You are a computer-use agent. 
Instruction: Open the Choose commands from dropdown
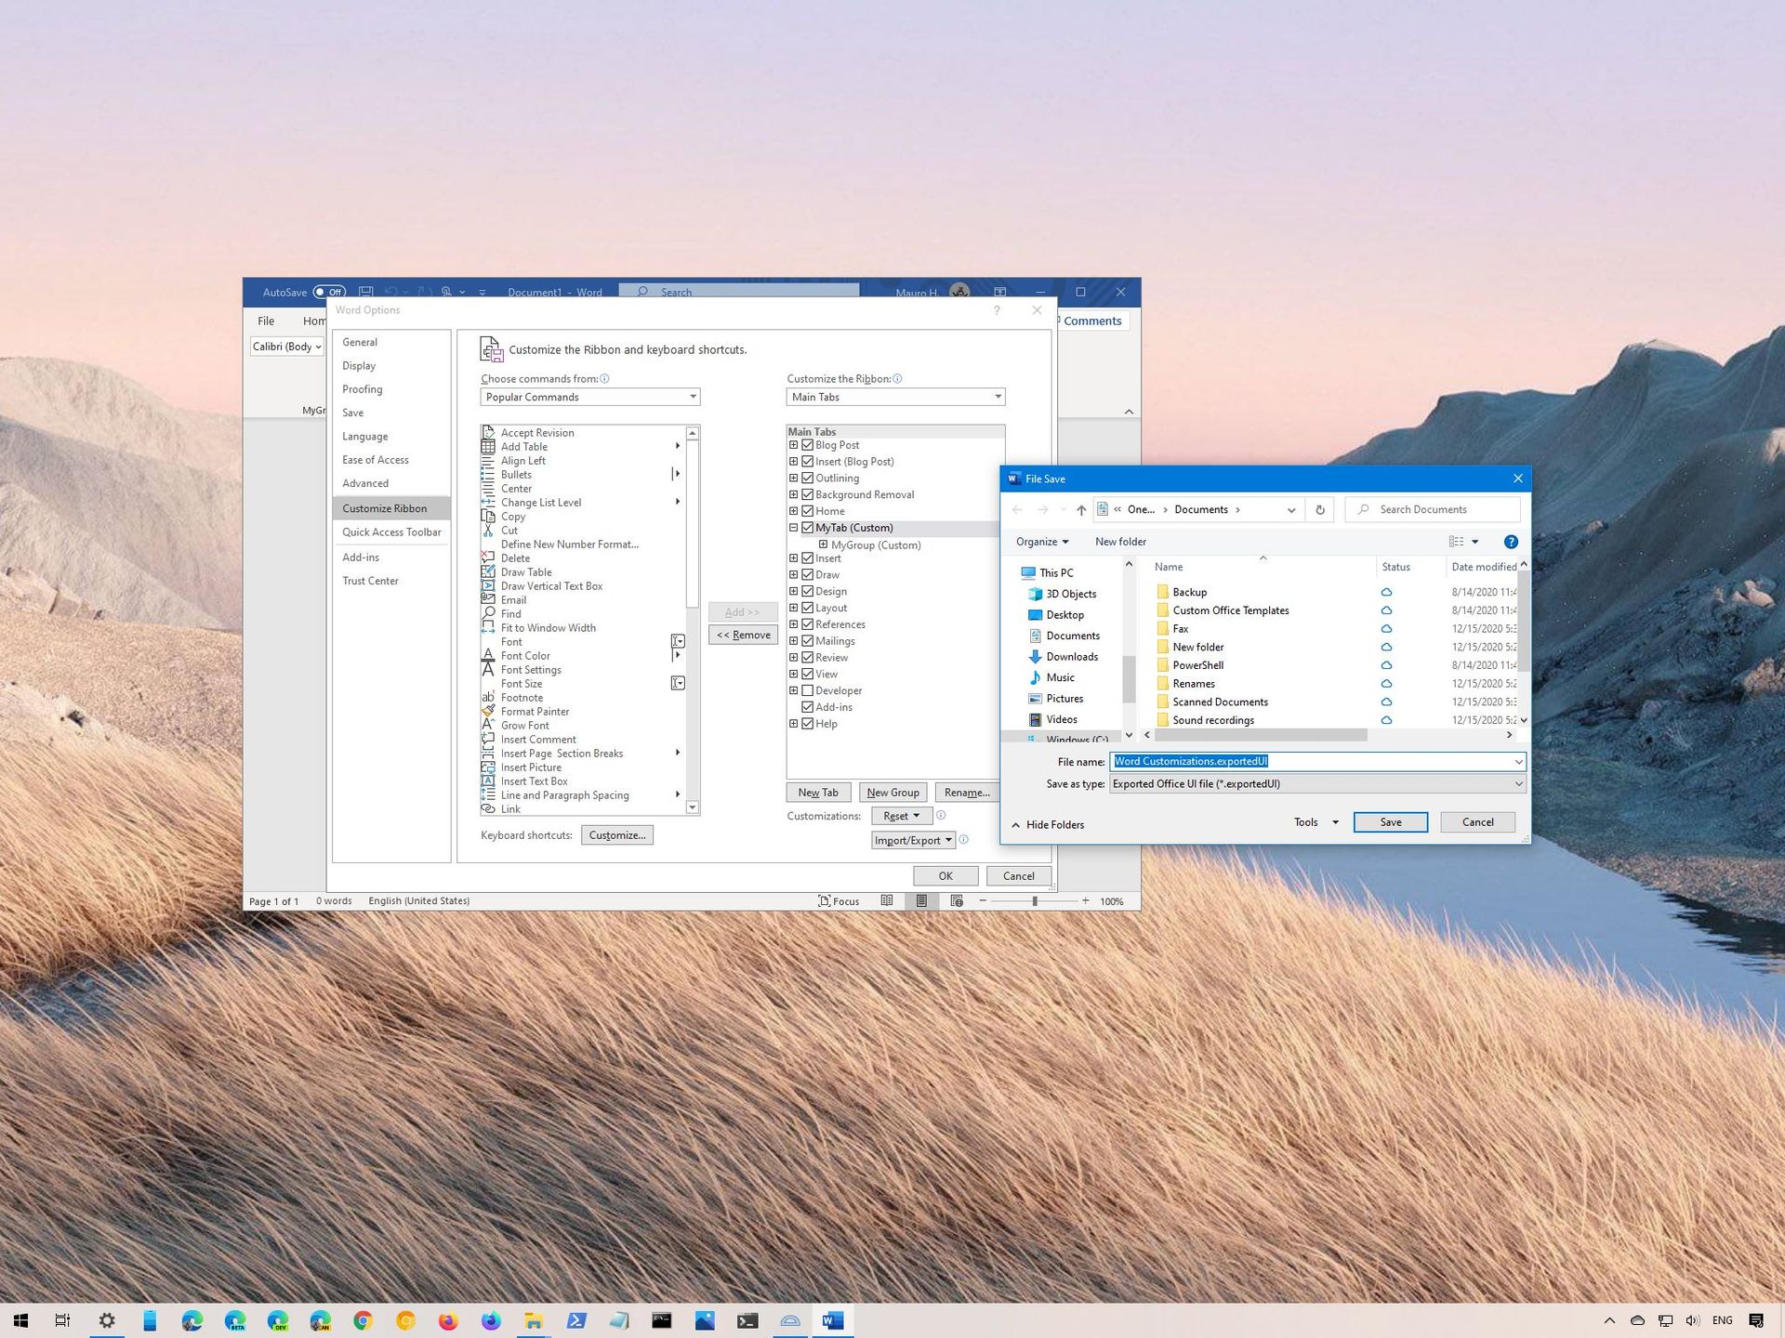(588, 397)
